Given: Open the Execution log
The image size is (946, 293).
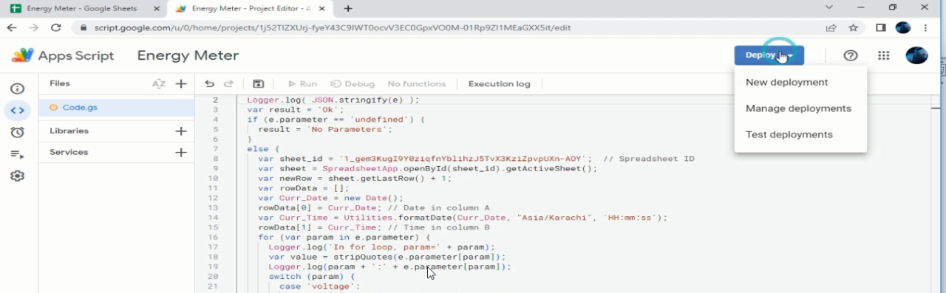Looking at the screenshot, I should 499,84.
